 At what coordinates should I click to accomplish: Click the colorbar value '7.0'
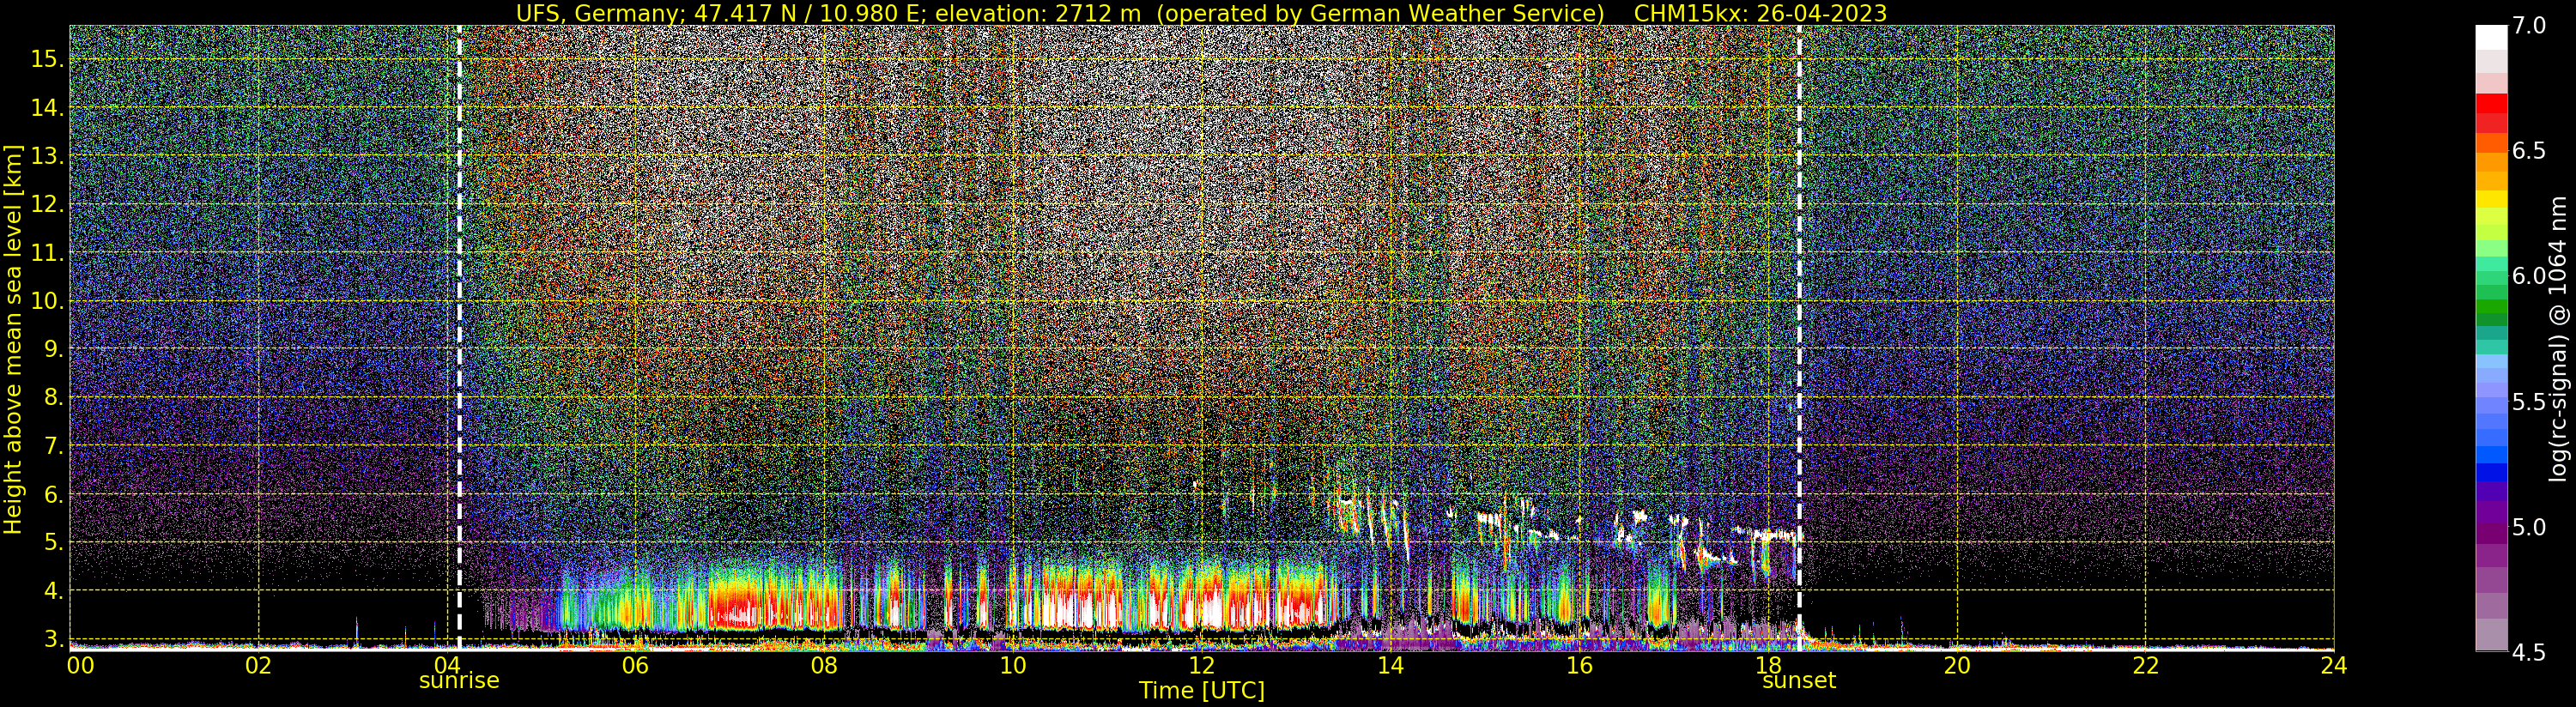click(x=2529, y=26)
